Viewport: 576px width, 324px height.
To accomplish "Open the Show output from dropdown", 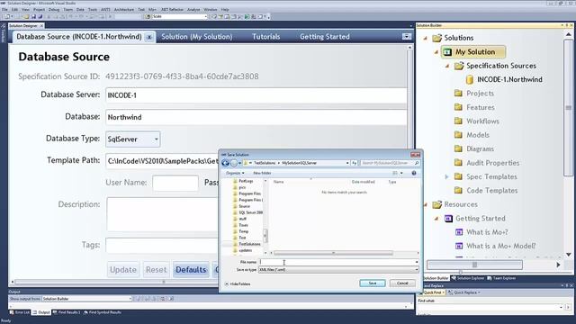I will pyautogui.click(x=87, y=299).
